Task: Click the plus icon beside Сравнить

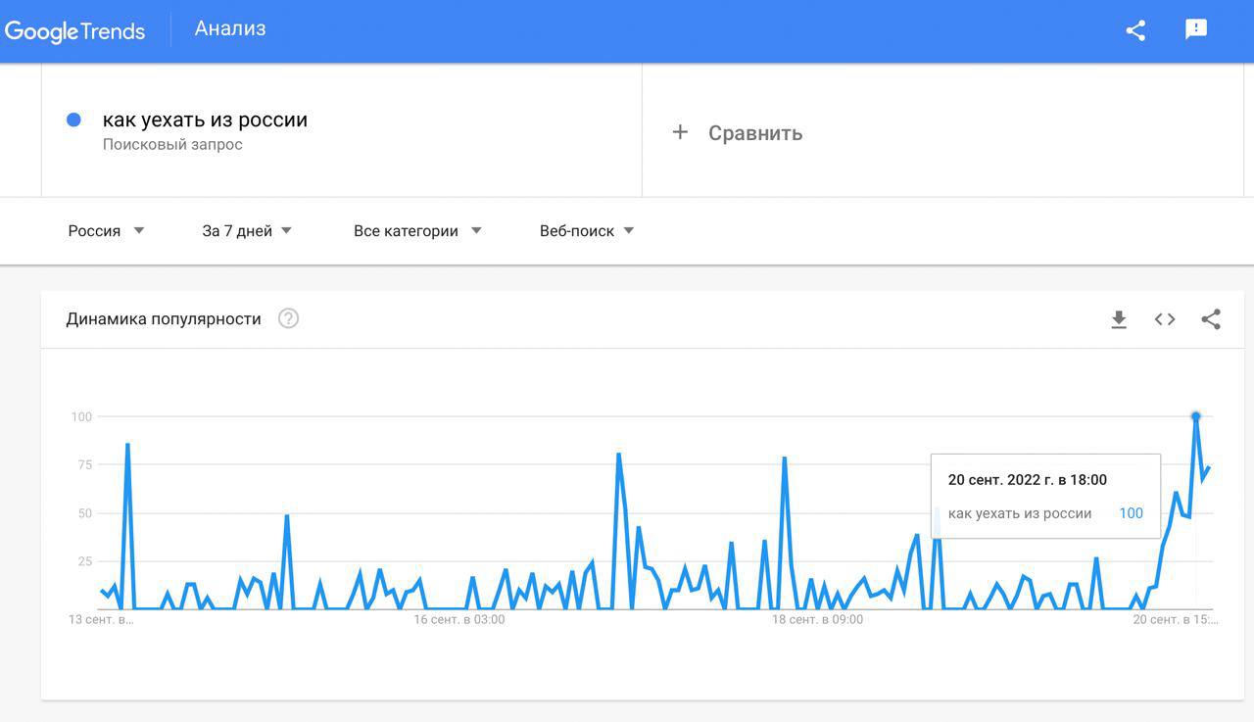Action: click(x=680, y=132)
